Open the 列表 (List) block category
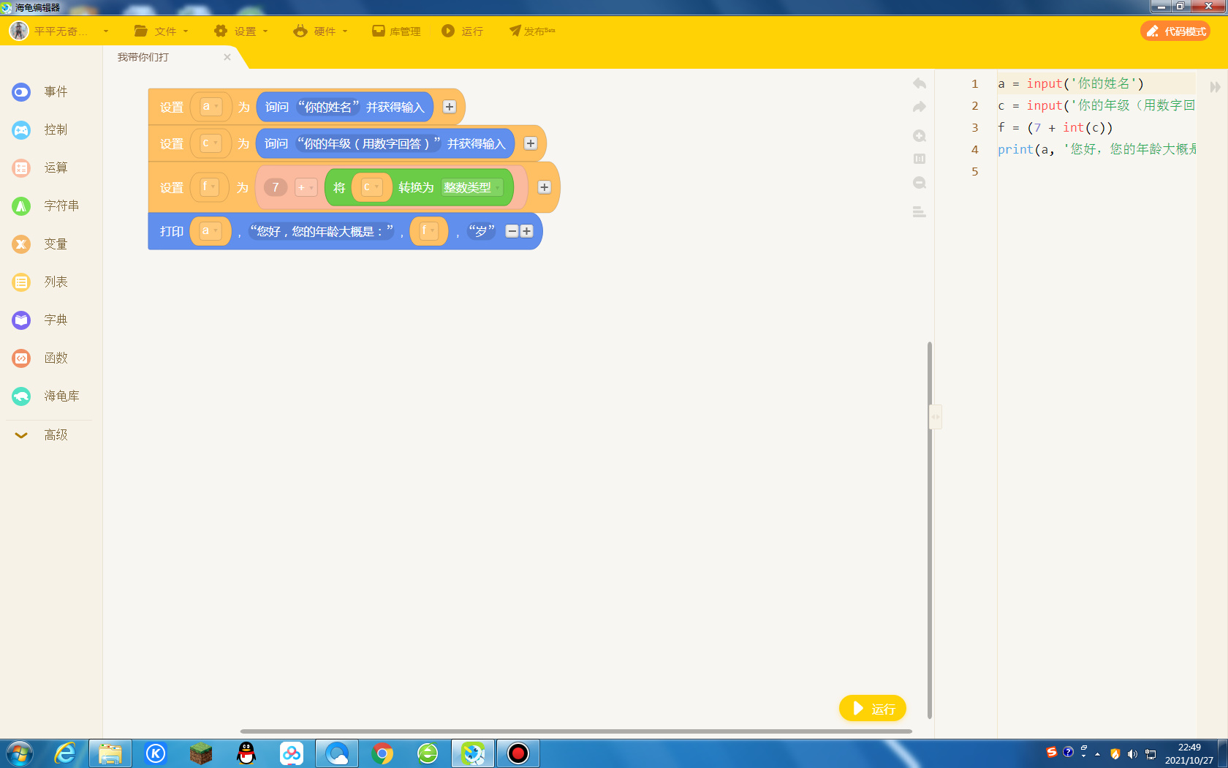This screenshot has width=1228, height=768. 40,282
